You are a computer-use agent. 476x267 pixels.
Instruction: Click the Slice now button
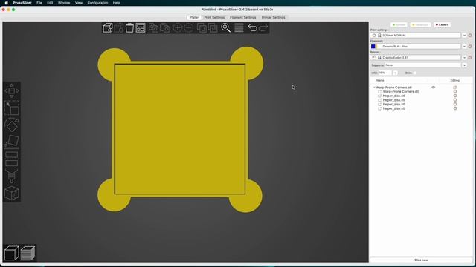click(x=421, y=260)
